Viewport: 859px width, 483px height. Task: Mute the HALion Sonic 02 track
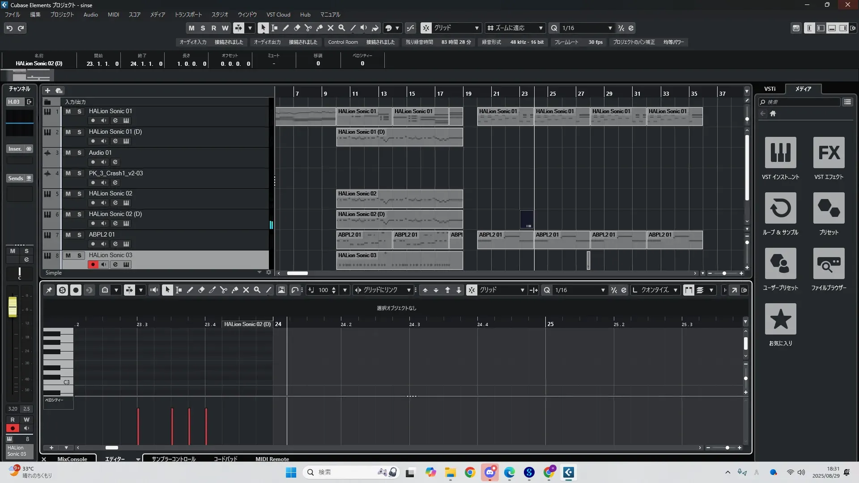(68, 194)
